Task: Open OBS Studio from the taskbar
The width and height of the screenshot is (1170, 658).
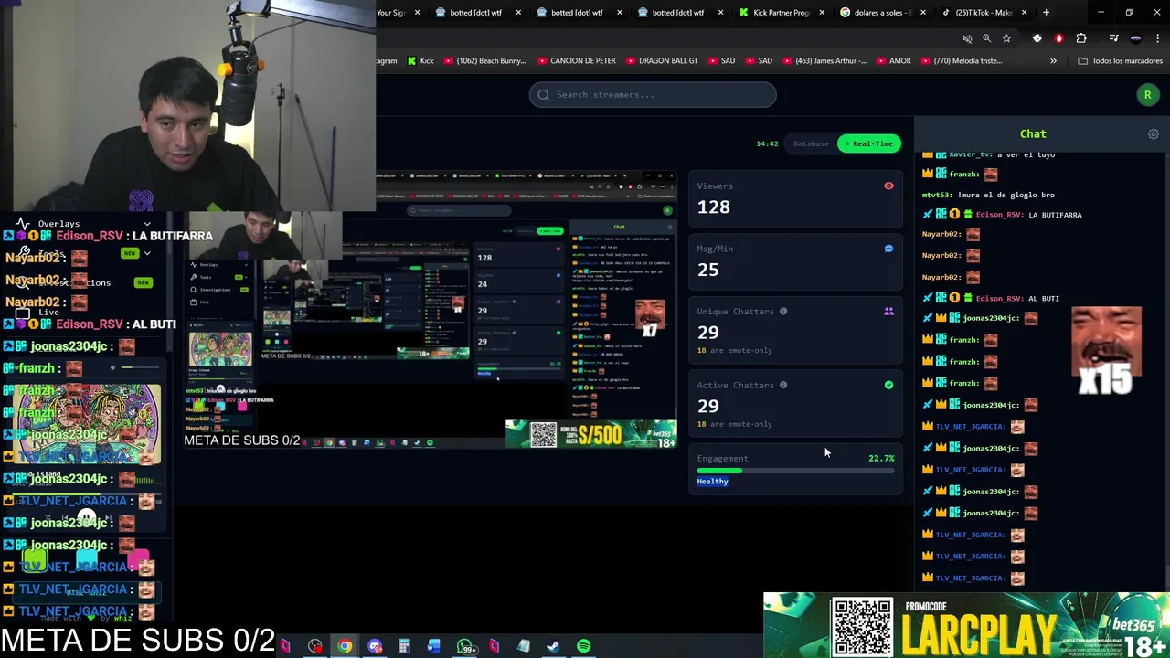Action: 315,647
